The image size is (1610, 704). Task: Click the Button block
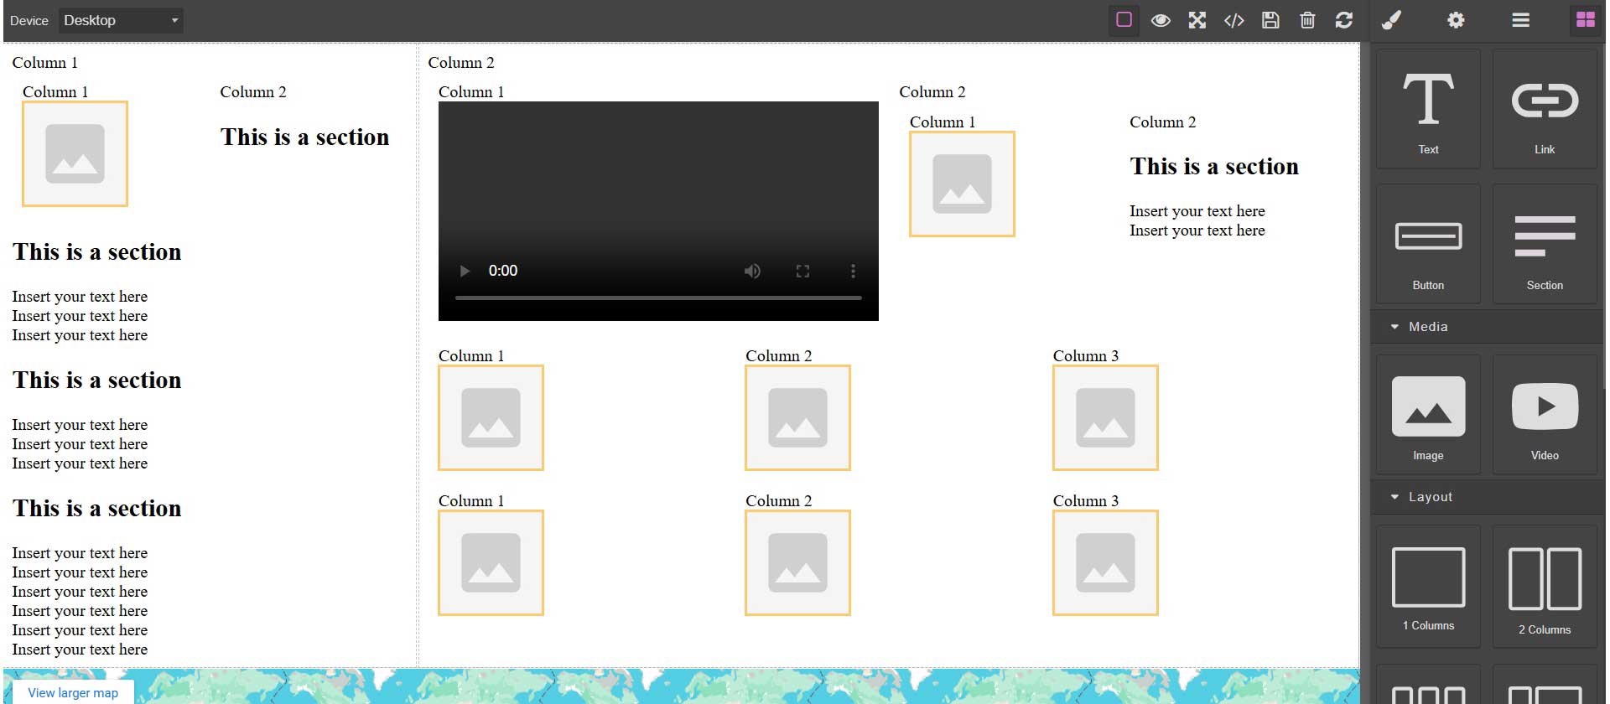[1428, 245]
